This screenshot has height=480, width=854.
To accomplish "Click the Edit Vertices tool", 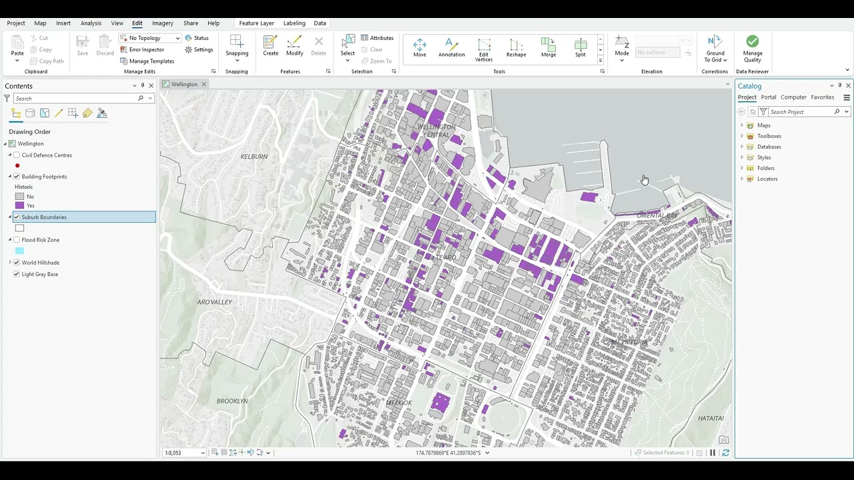I will tap(484, 48).
